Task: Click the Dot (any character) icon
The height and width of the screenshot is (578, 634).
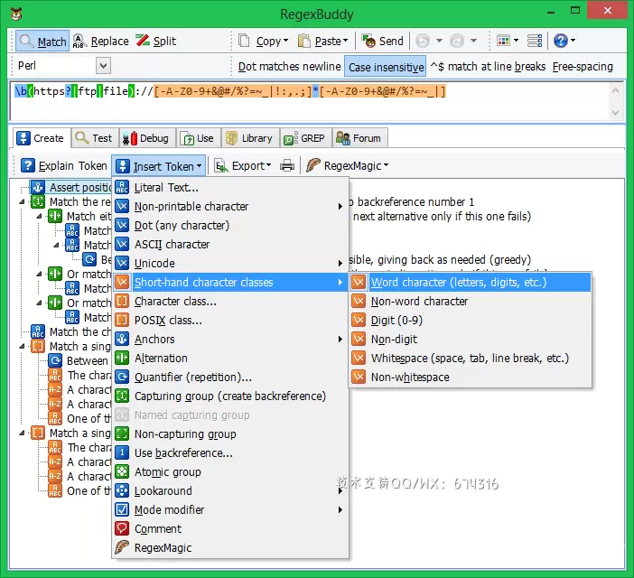Action: (x=122, y=225)
